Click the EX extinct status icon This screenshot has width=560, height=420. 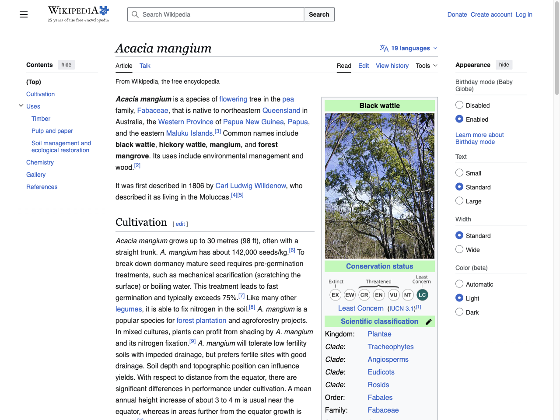(x=335, y=295)
